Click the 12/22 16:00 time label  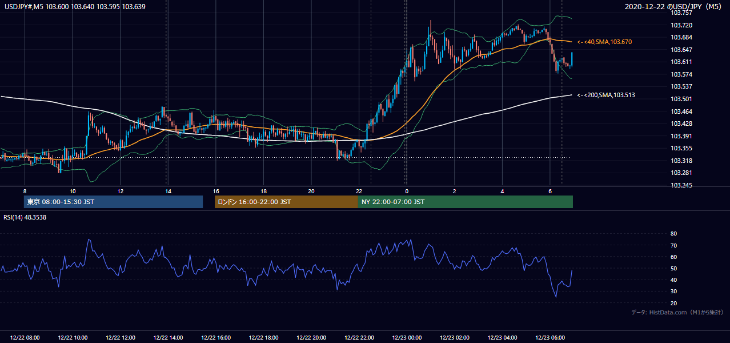(216, 338)
